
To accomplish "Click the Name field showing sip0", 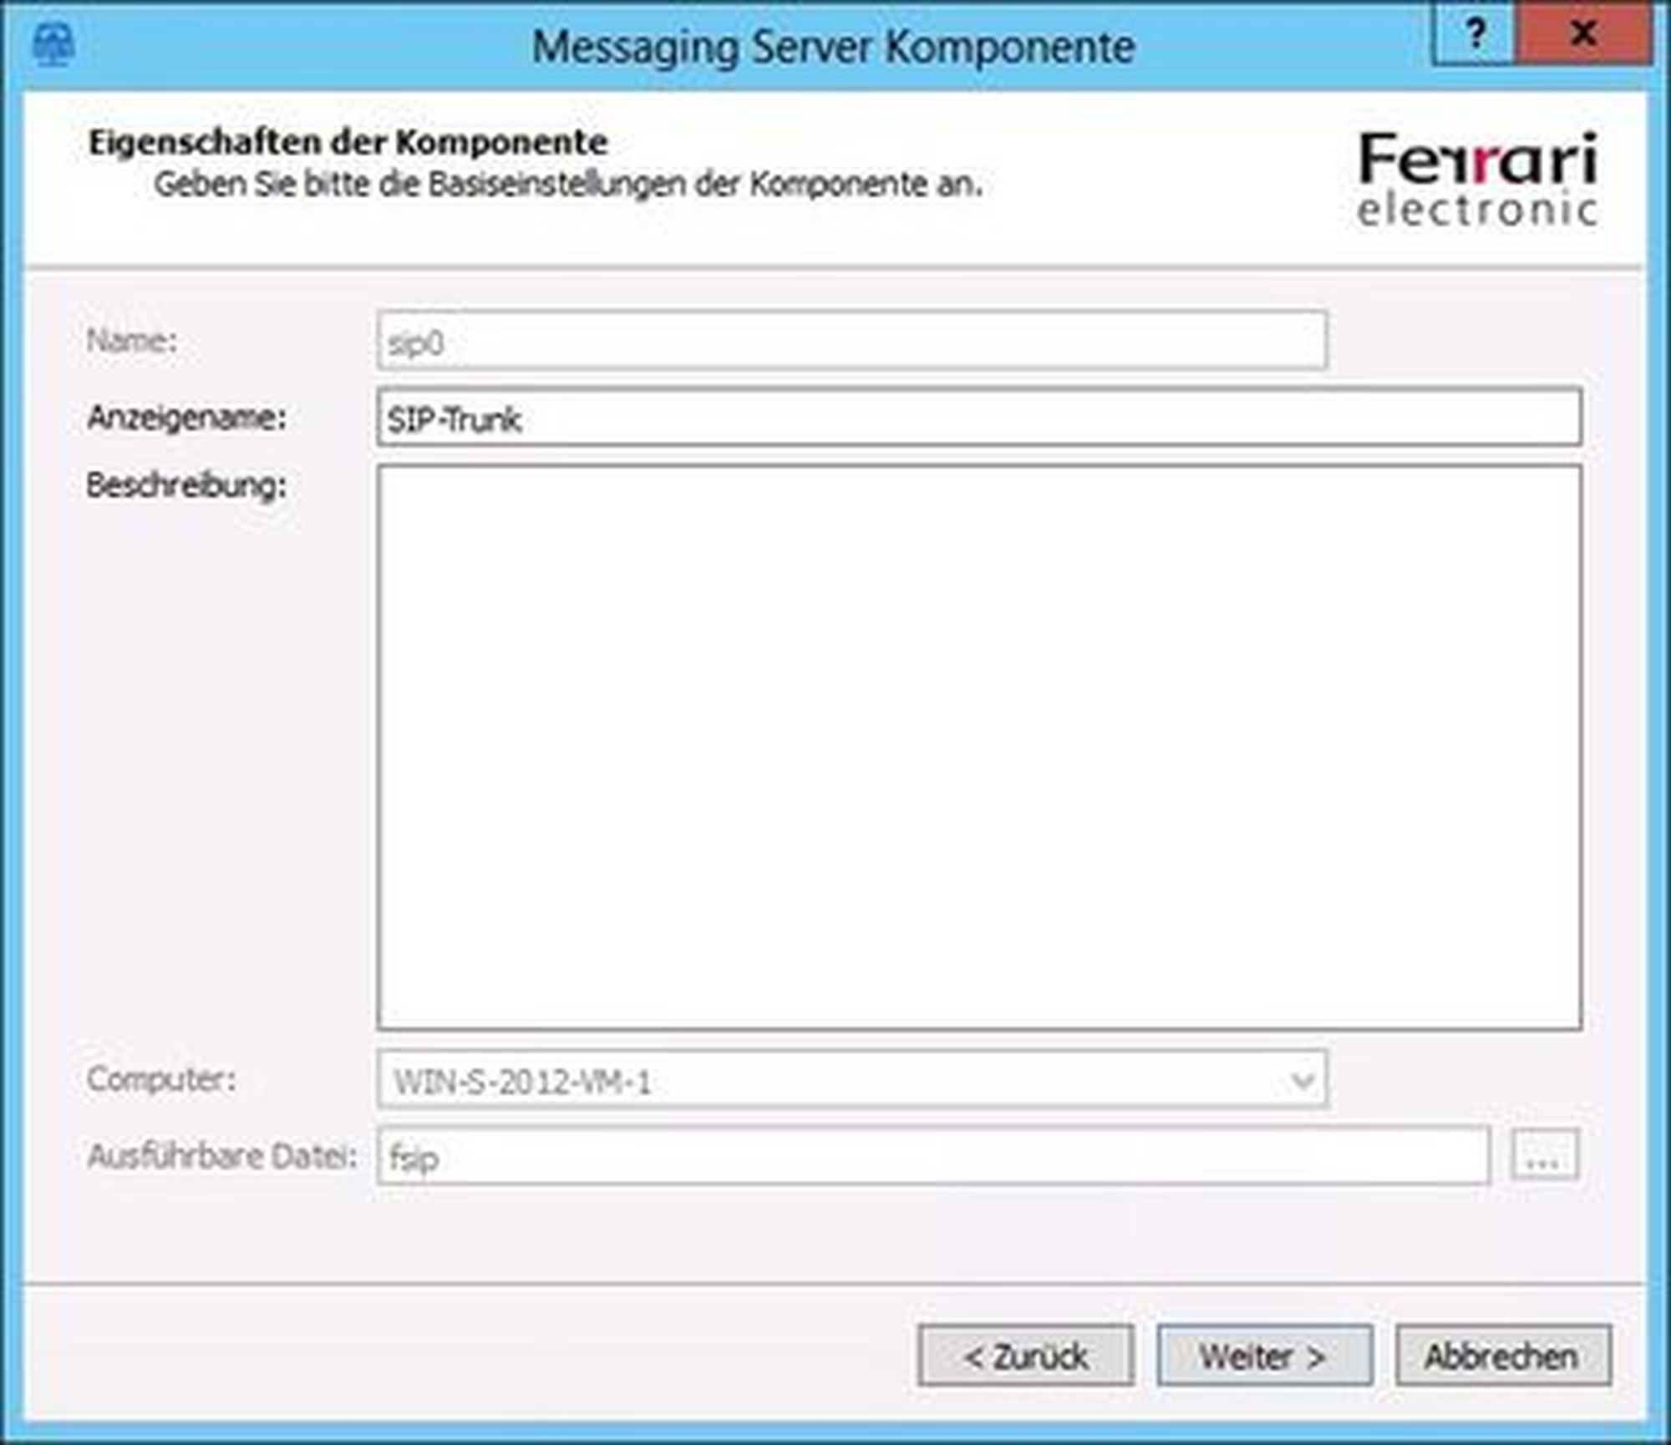I will coord(851,341).
